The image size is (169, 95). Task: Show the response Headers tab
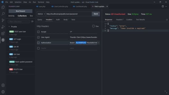(119, 20)
